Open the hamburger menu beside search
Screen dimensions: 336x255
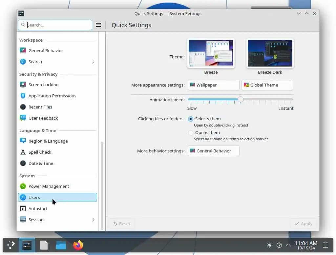[98, 25]
